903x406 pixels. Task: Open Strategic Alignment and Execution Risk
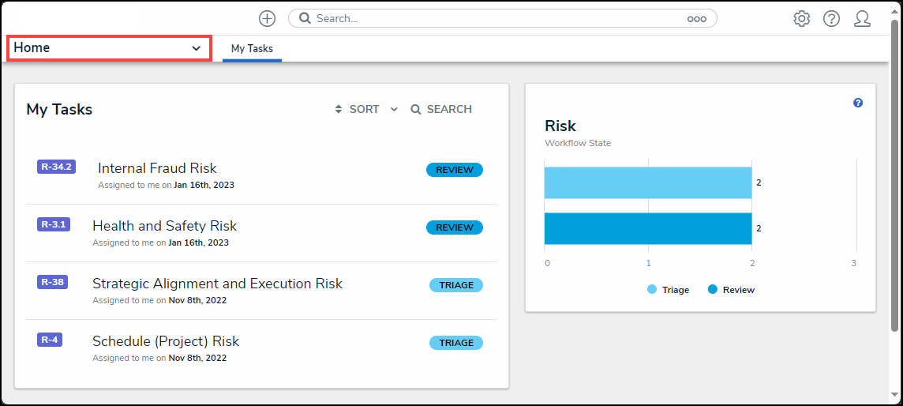pyautogui.click(x=217, y=284)
